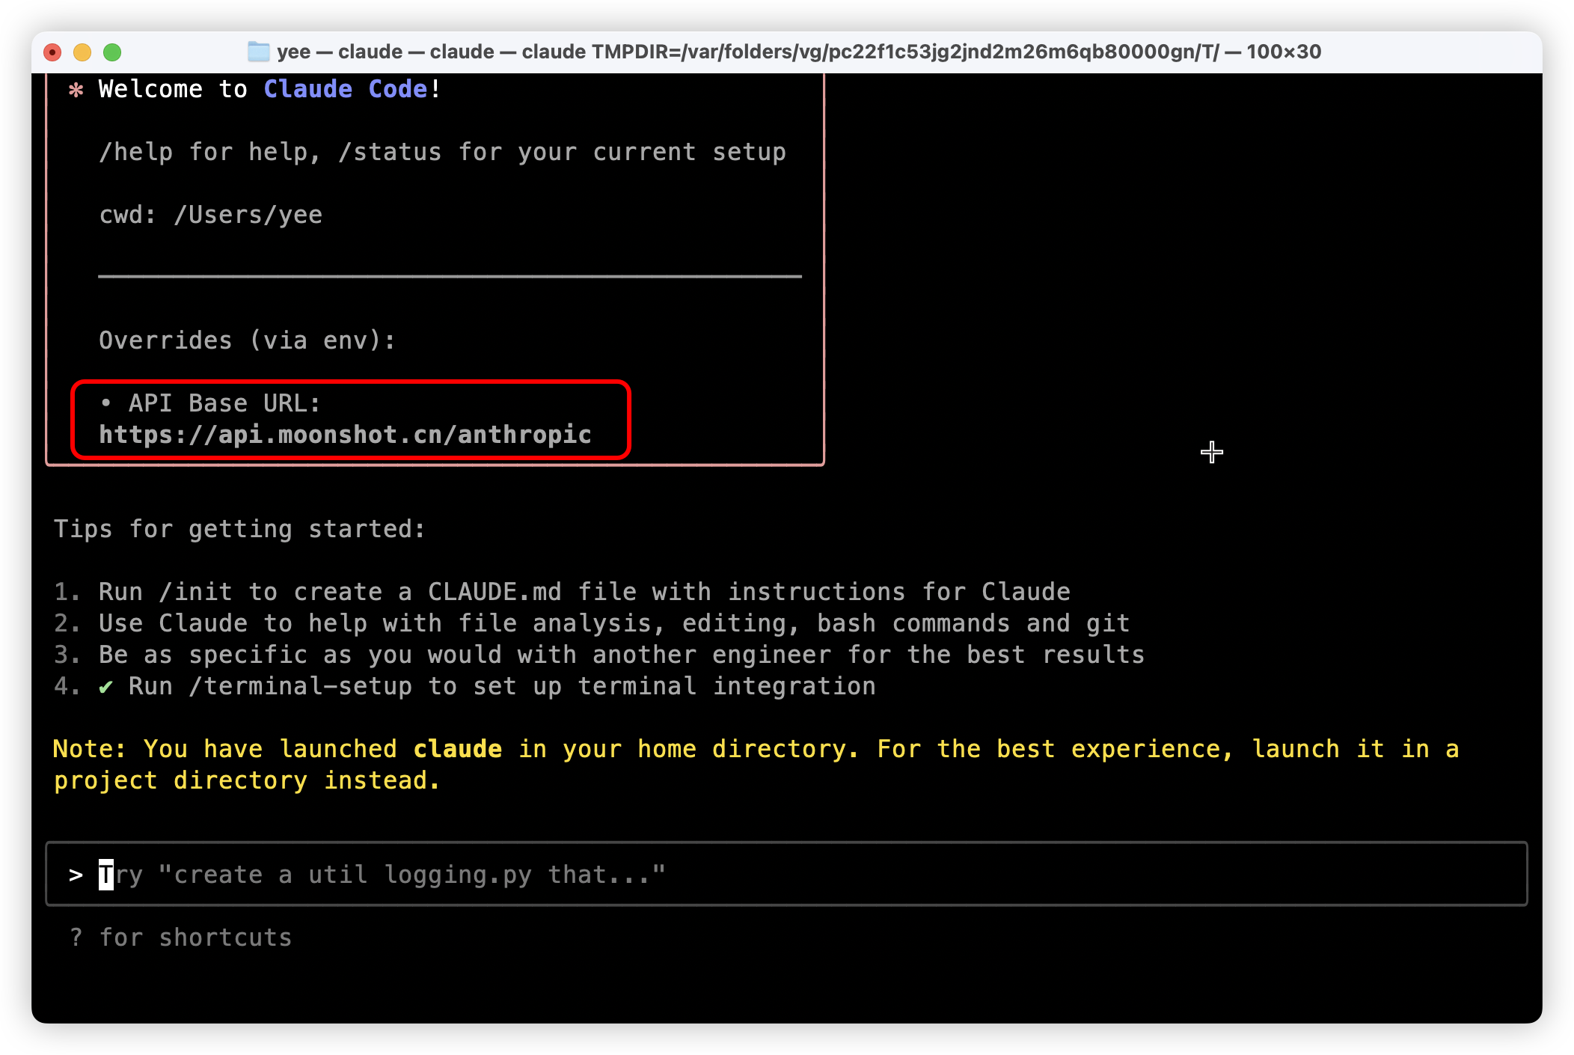
Task: Click the /terminal-setup command text
Action: 300,686
